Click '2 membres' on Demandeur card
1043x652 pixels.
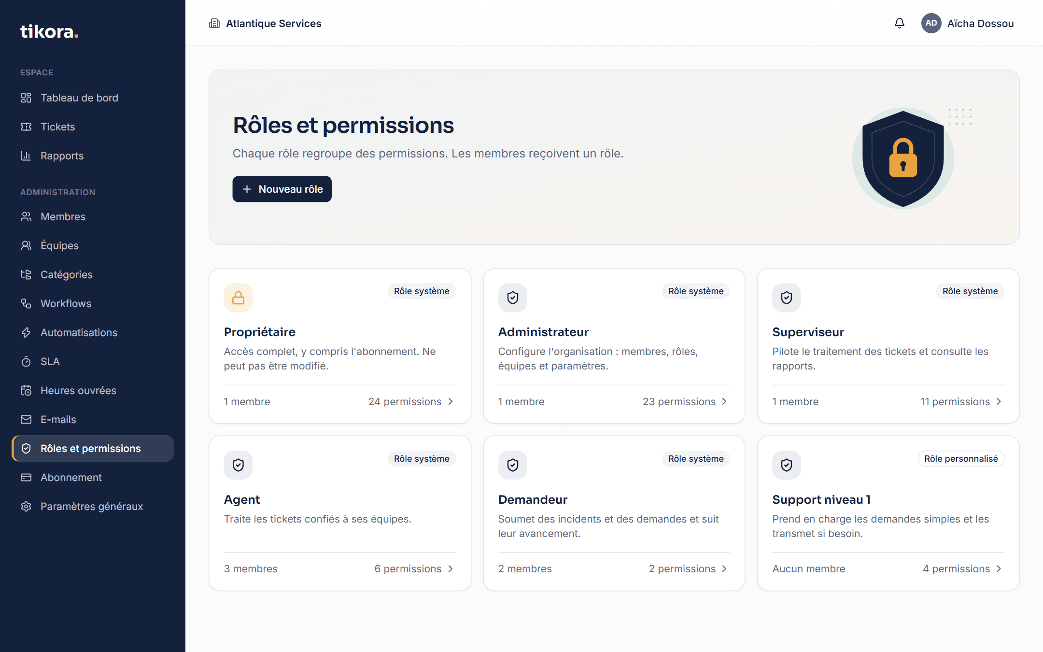click(525, 569)
